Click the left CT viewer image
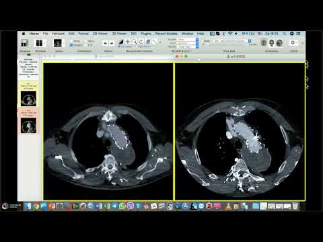 (x=108, y=132)
